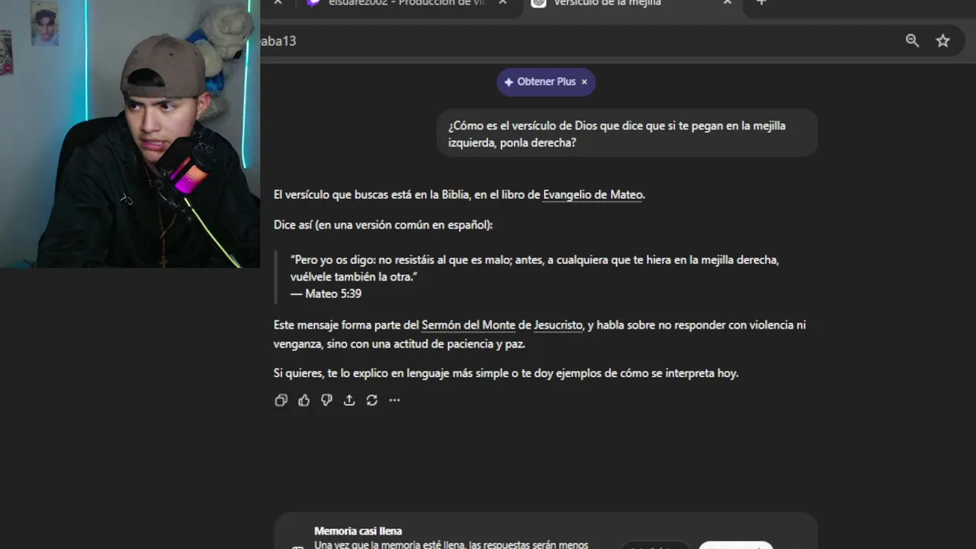Screen dimensions: 976x549
Task: Click the webcam overlay of the streamer
Action: [x=130, y=133]
